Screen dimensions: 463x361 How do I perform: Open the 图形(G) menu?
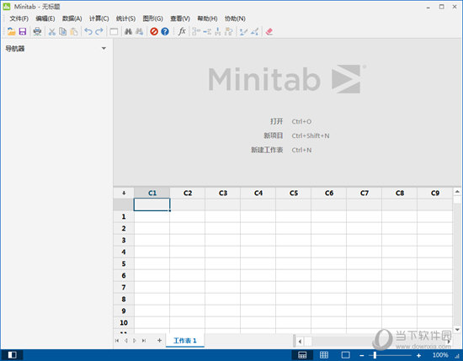point(152,19)
